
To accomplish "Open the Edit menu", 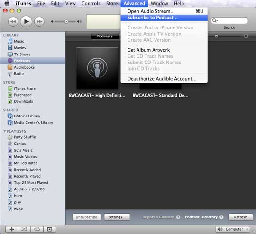I will [55, 3].
